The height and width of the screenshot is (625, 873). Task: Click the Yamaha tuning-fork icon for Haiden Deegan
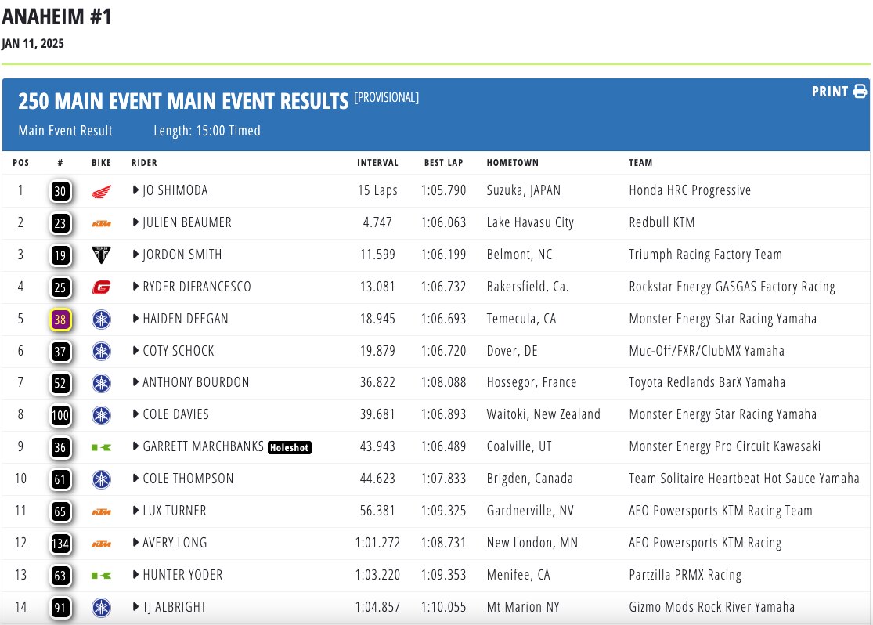101,319
